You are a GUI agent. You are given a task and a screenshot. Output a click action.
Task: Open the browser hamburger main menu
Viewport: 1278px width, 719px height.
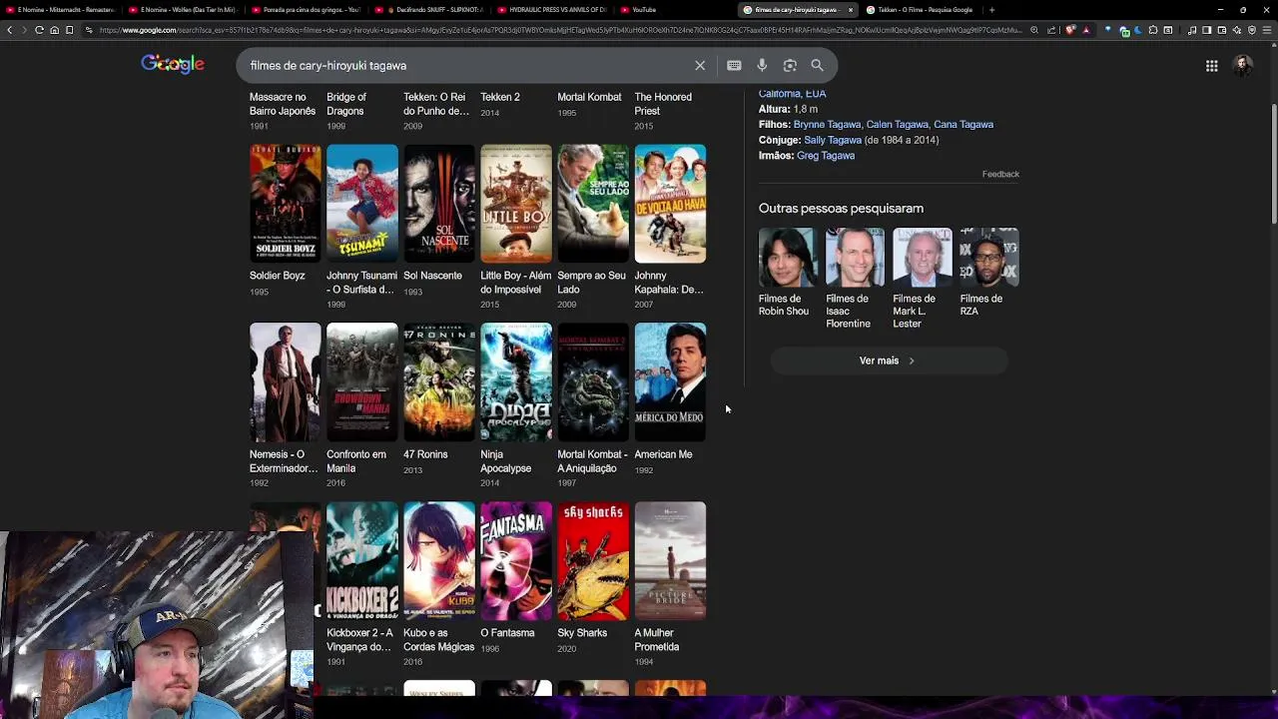1267,30
